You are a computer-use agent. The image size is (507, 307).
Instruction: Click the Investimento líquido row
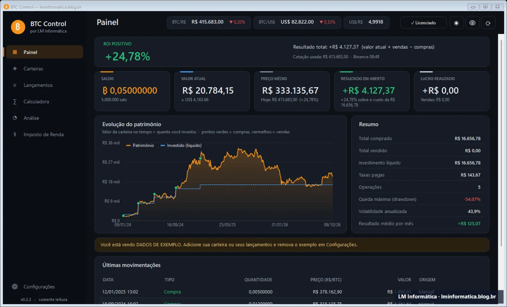420,163
